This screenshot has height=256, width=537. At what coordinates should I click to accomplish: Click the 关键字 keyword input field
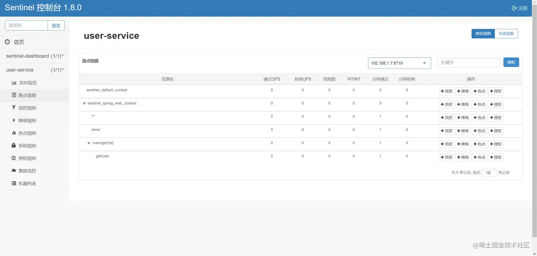coord(469,62)
